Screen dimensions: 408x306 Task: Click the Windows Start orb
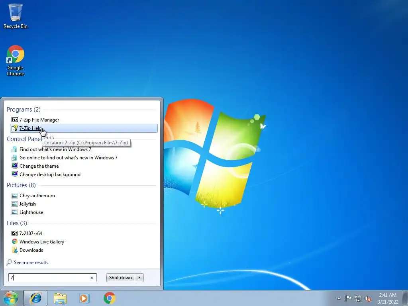10,298
